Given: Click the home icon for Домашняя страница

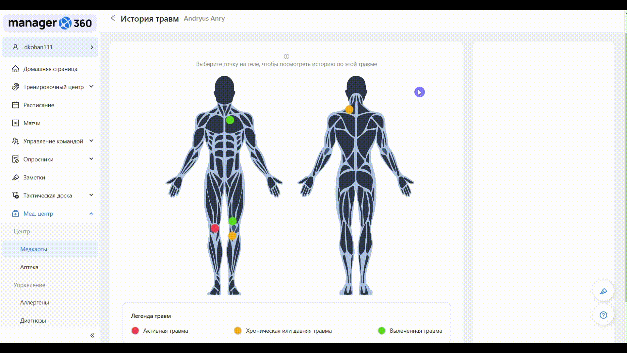Looking at the screenshot, I should [x=15, y=69].
